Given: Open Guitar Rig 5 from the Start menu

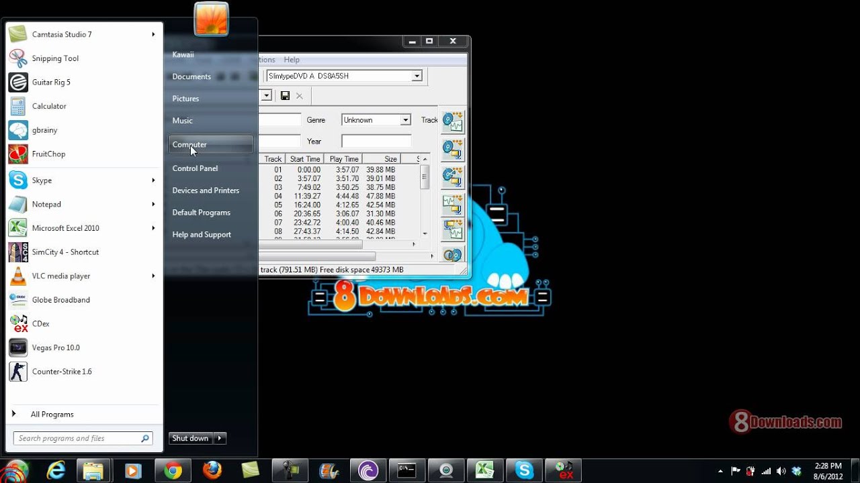Looking at the screenshot, I should [83, 83].
